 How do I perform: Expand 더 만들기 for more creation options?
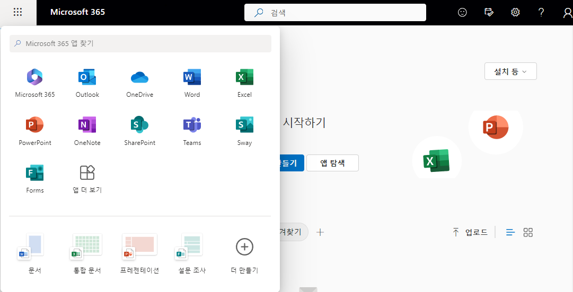(x=244, y=253)
